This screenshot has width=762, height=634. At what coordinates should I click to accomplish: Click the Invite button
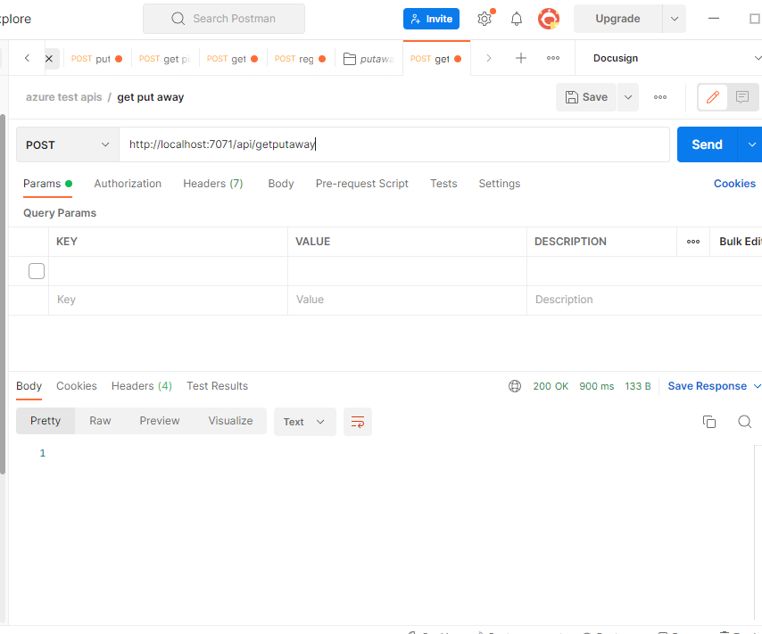pos(431,19)
